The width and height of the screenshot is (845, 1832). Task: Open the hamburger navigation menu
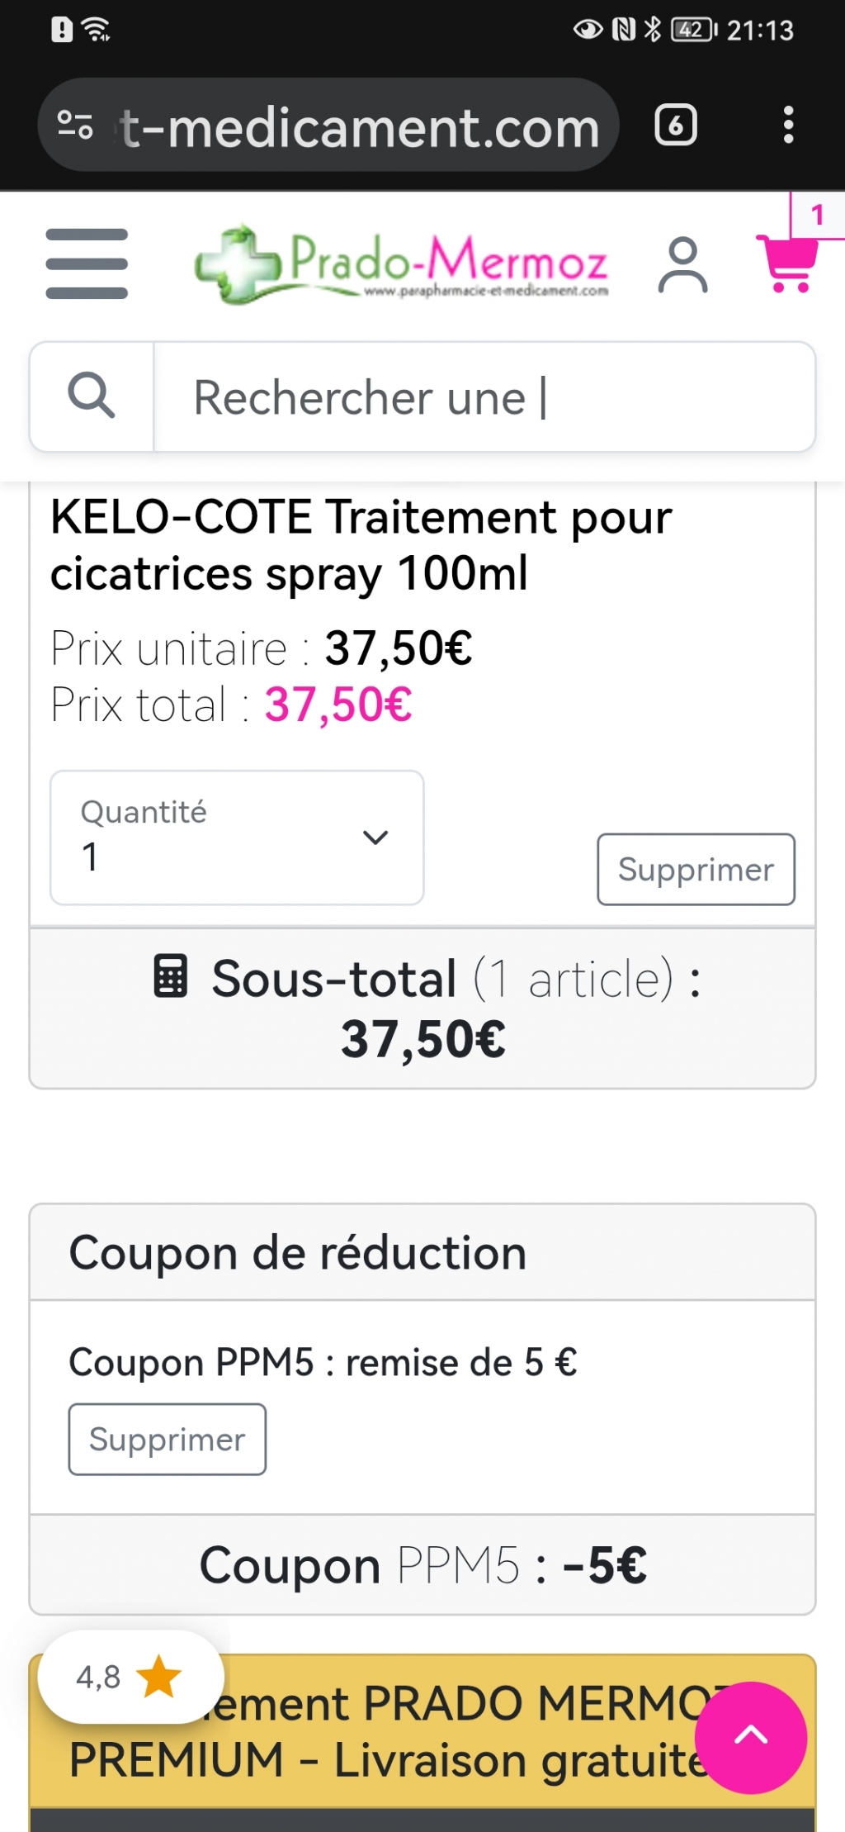tap(87, 263)
